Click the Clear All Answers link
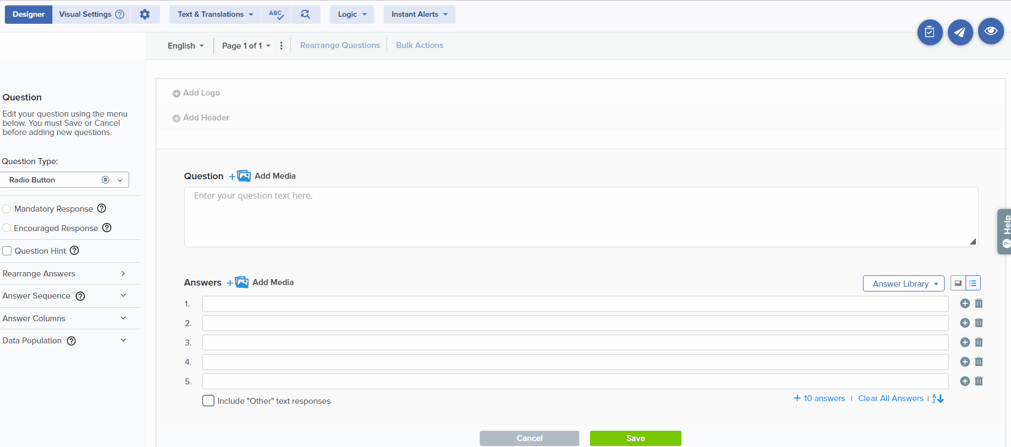 [891, 398]
